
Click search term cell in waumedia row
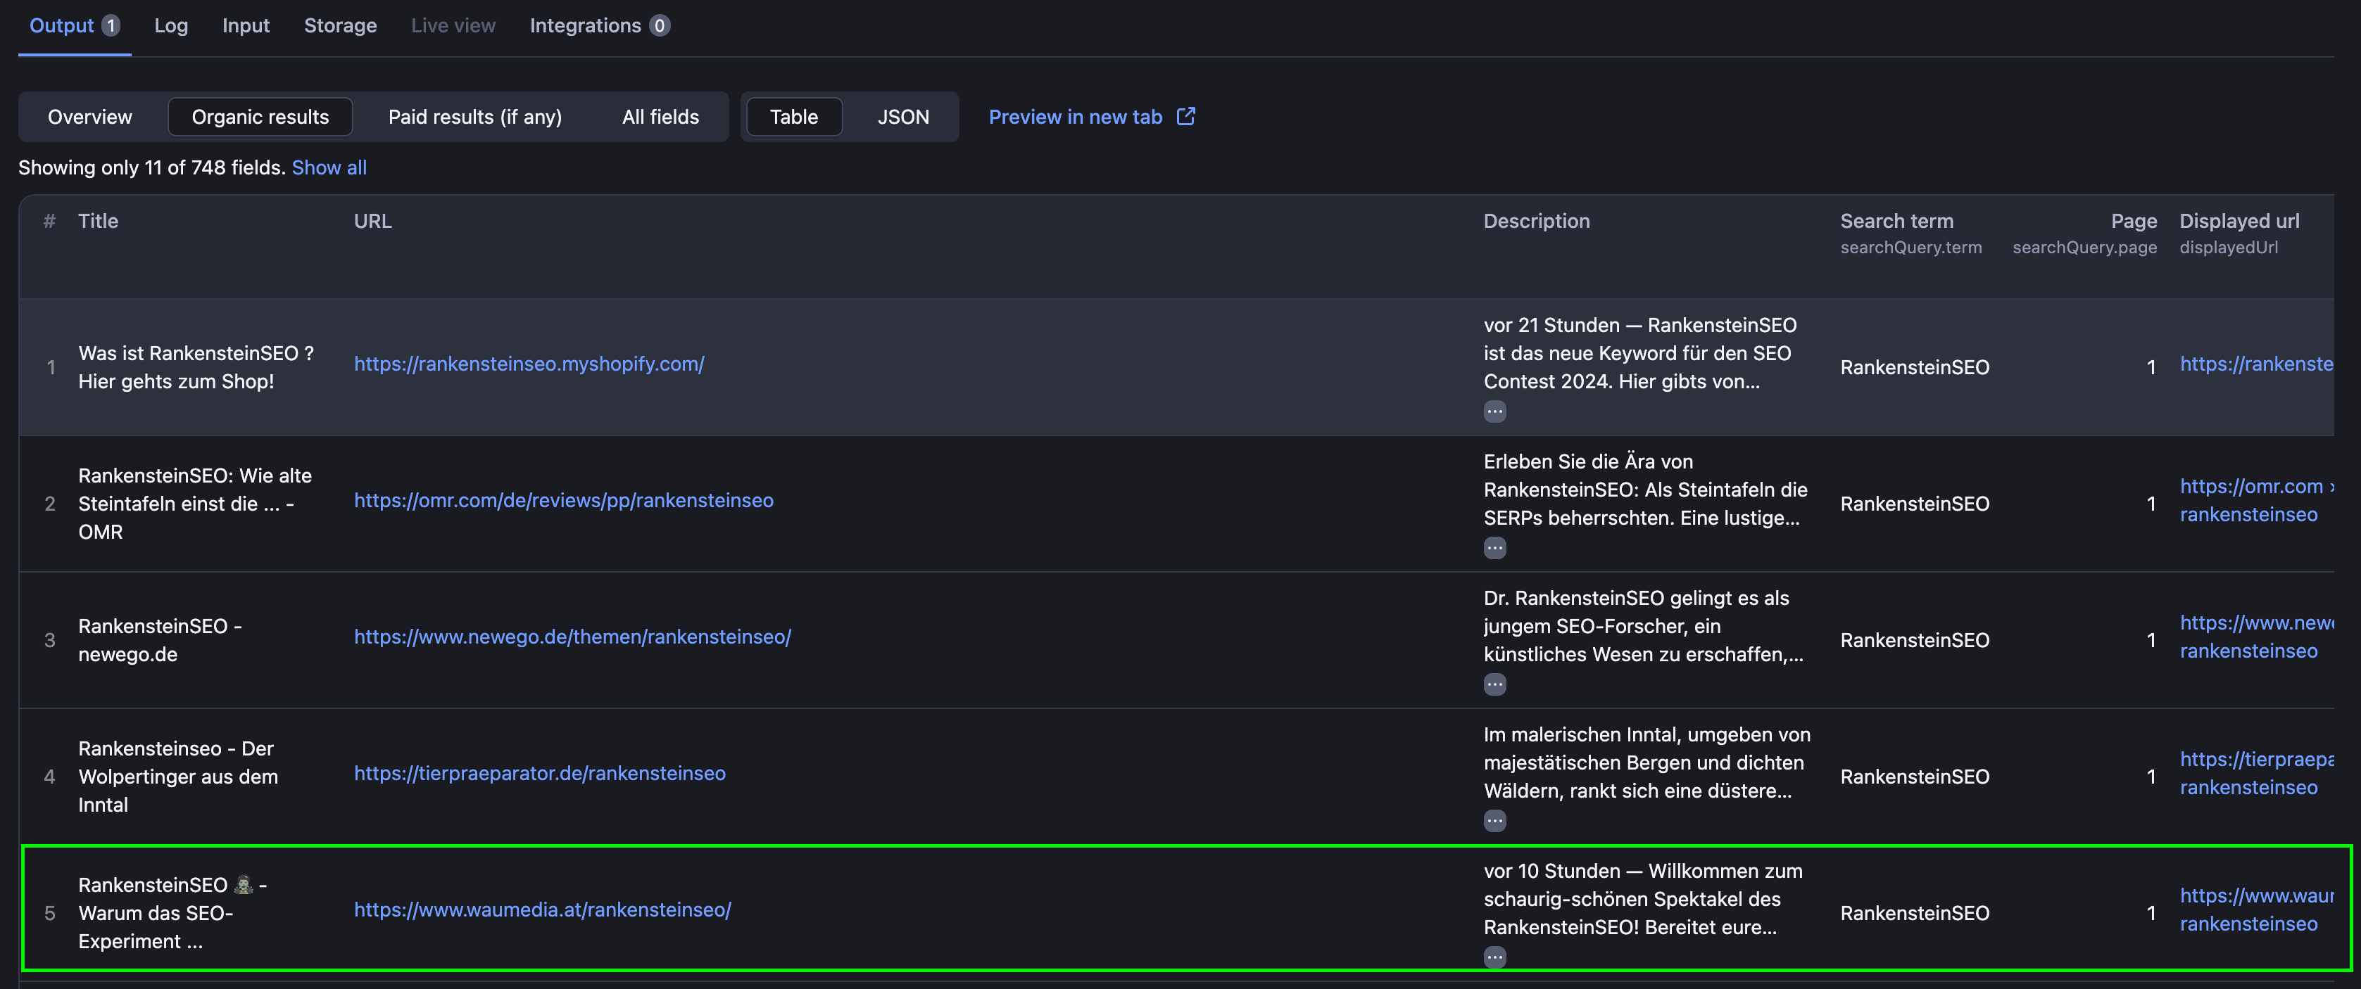coord(1915,913)
